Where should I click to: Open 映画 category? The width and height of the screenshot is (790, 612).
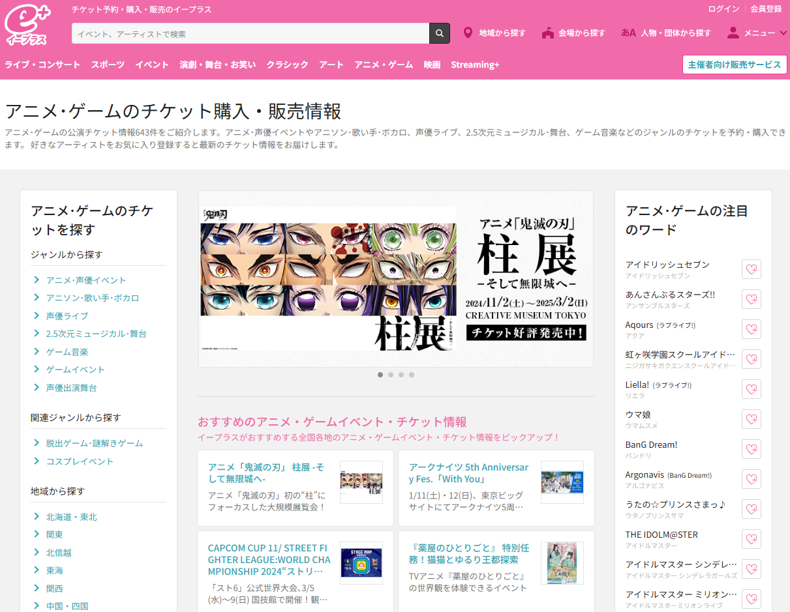click(432, 65)
